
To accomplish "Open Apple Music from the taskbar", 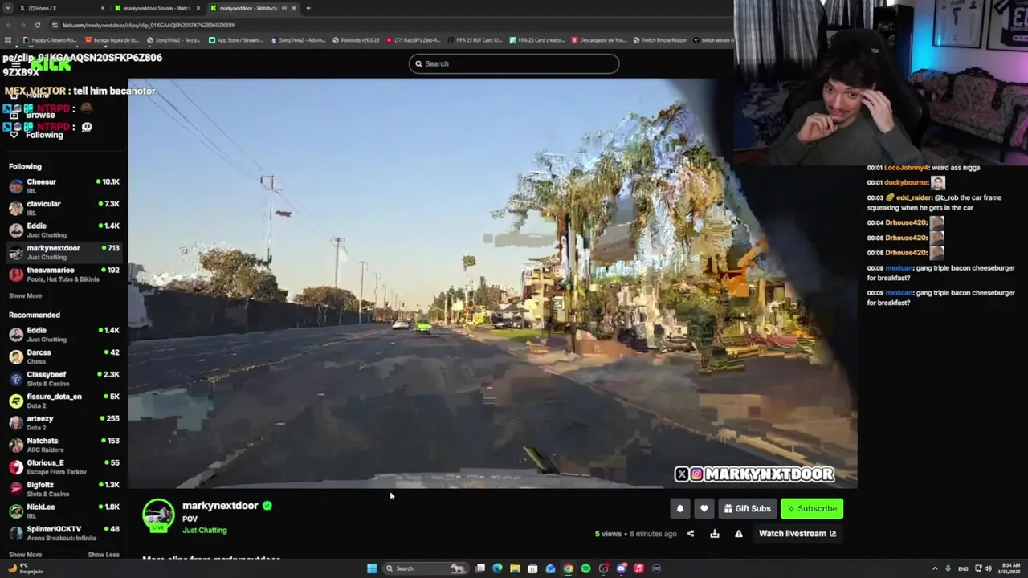I will tap(638, 568).
